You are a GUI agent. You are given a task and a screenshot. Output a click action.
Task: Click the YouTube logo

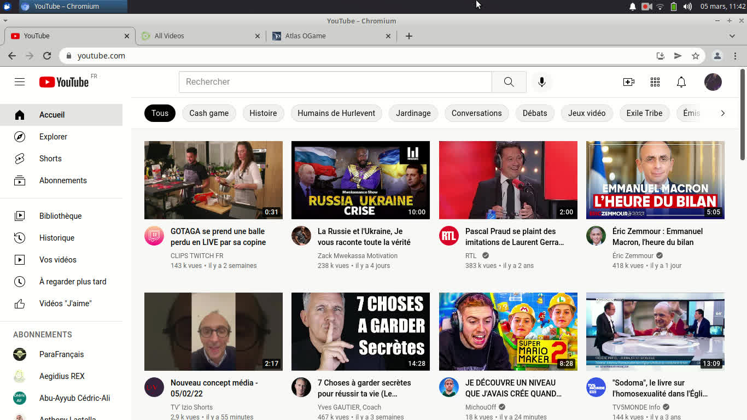tap(64, 82)
